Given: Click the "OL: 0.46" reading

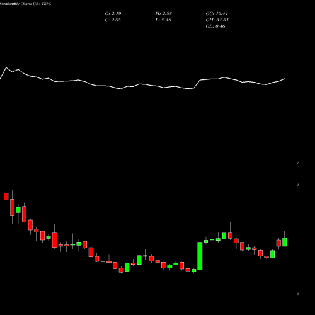Looking at the screenshot, I should [215, 26].
